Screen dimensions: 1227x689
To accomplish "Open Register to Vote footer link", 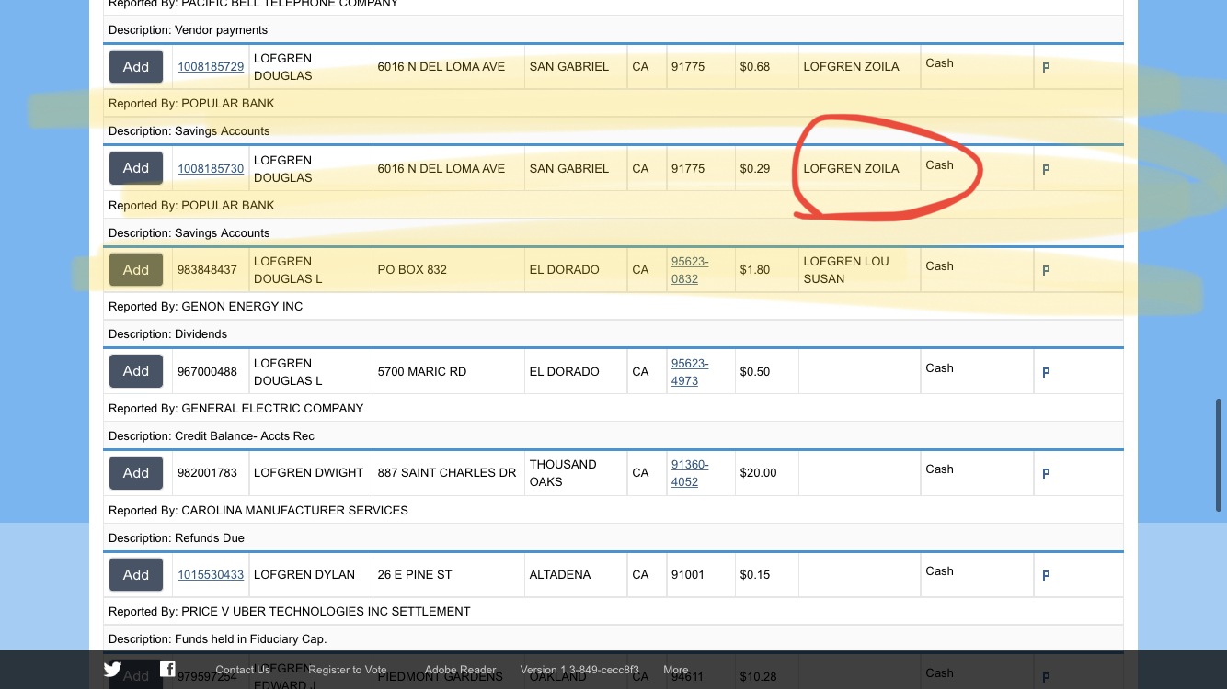I will pyautogui.click(x=348, y=670).
